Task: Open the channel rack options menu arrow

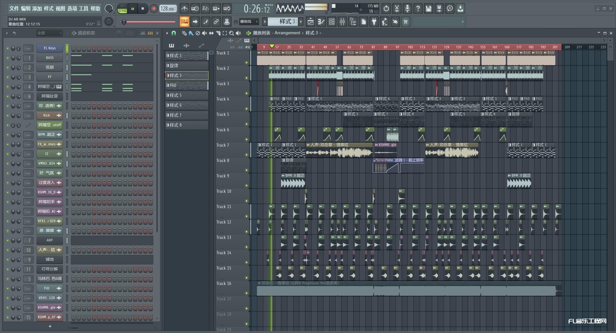Action: pyautogui.click(x=7, y=33)
